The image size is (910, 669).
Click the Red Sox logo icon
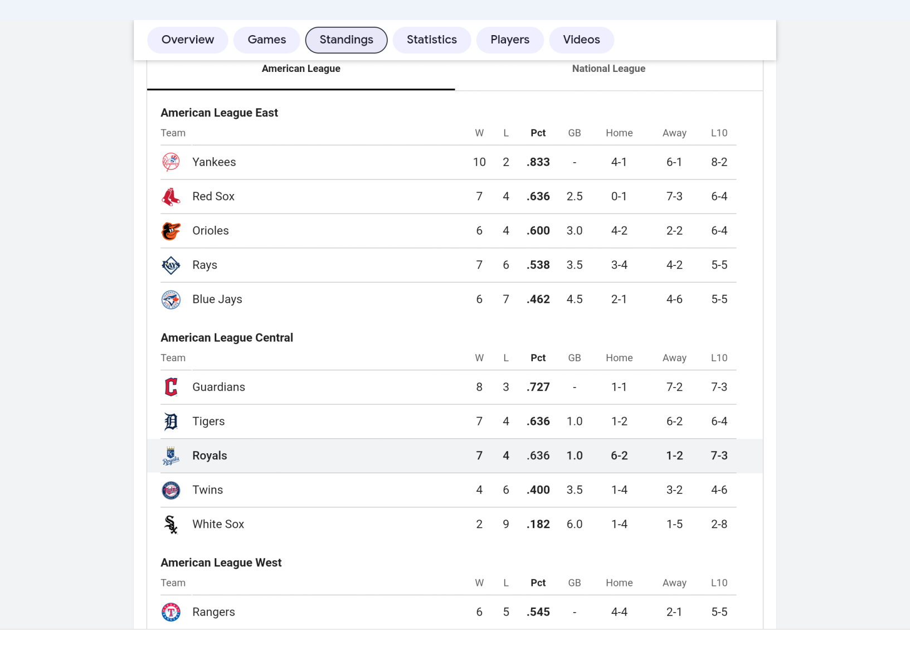[x=171, y=197]
